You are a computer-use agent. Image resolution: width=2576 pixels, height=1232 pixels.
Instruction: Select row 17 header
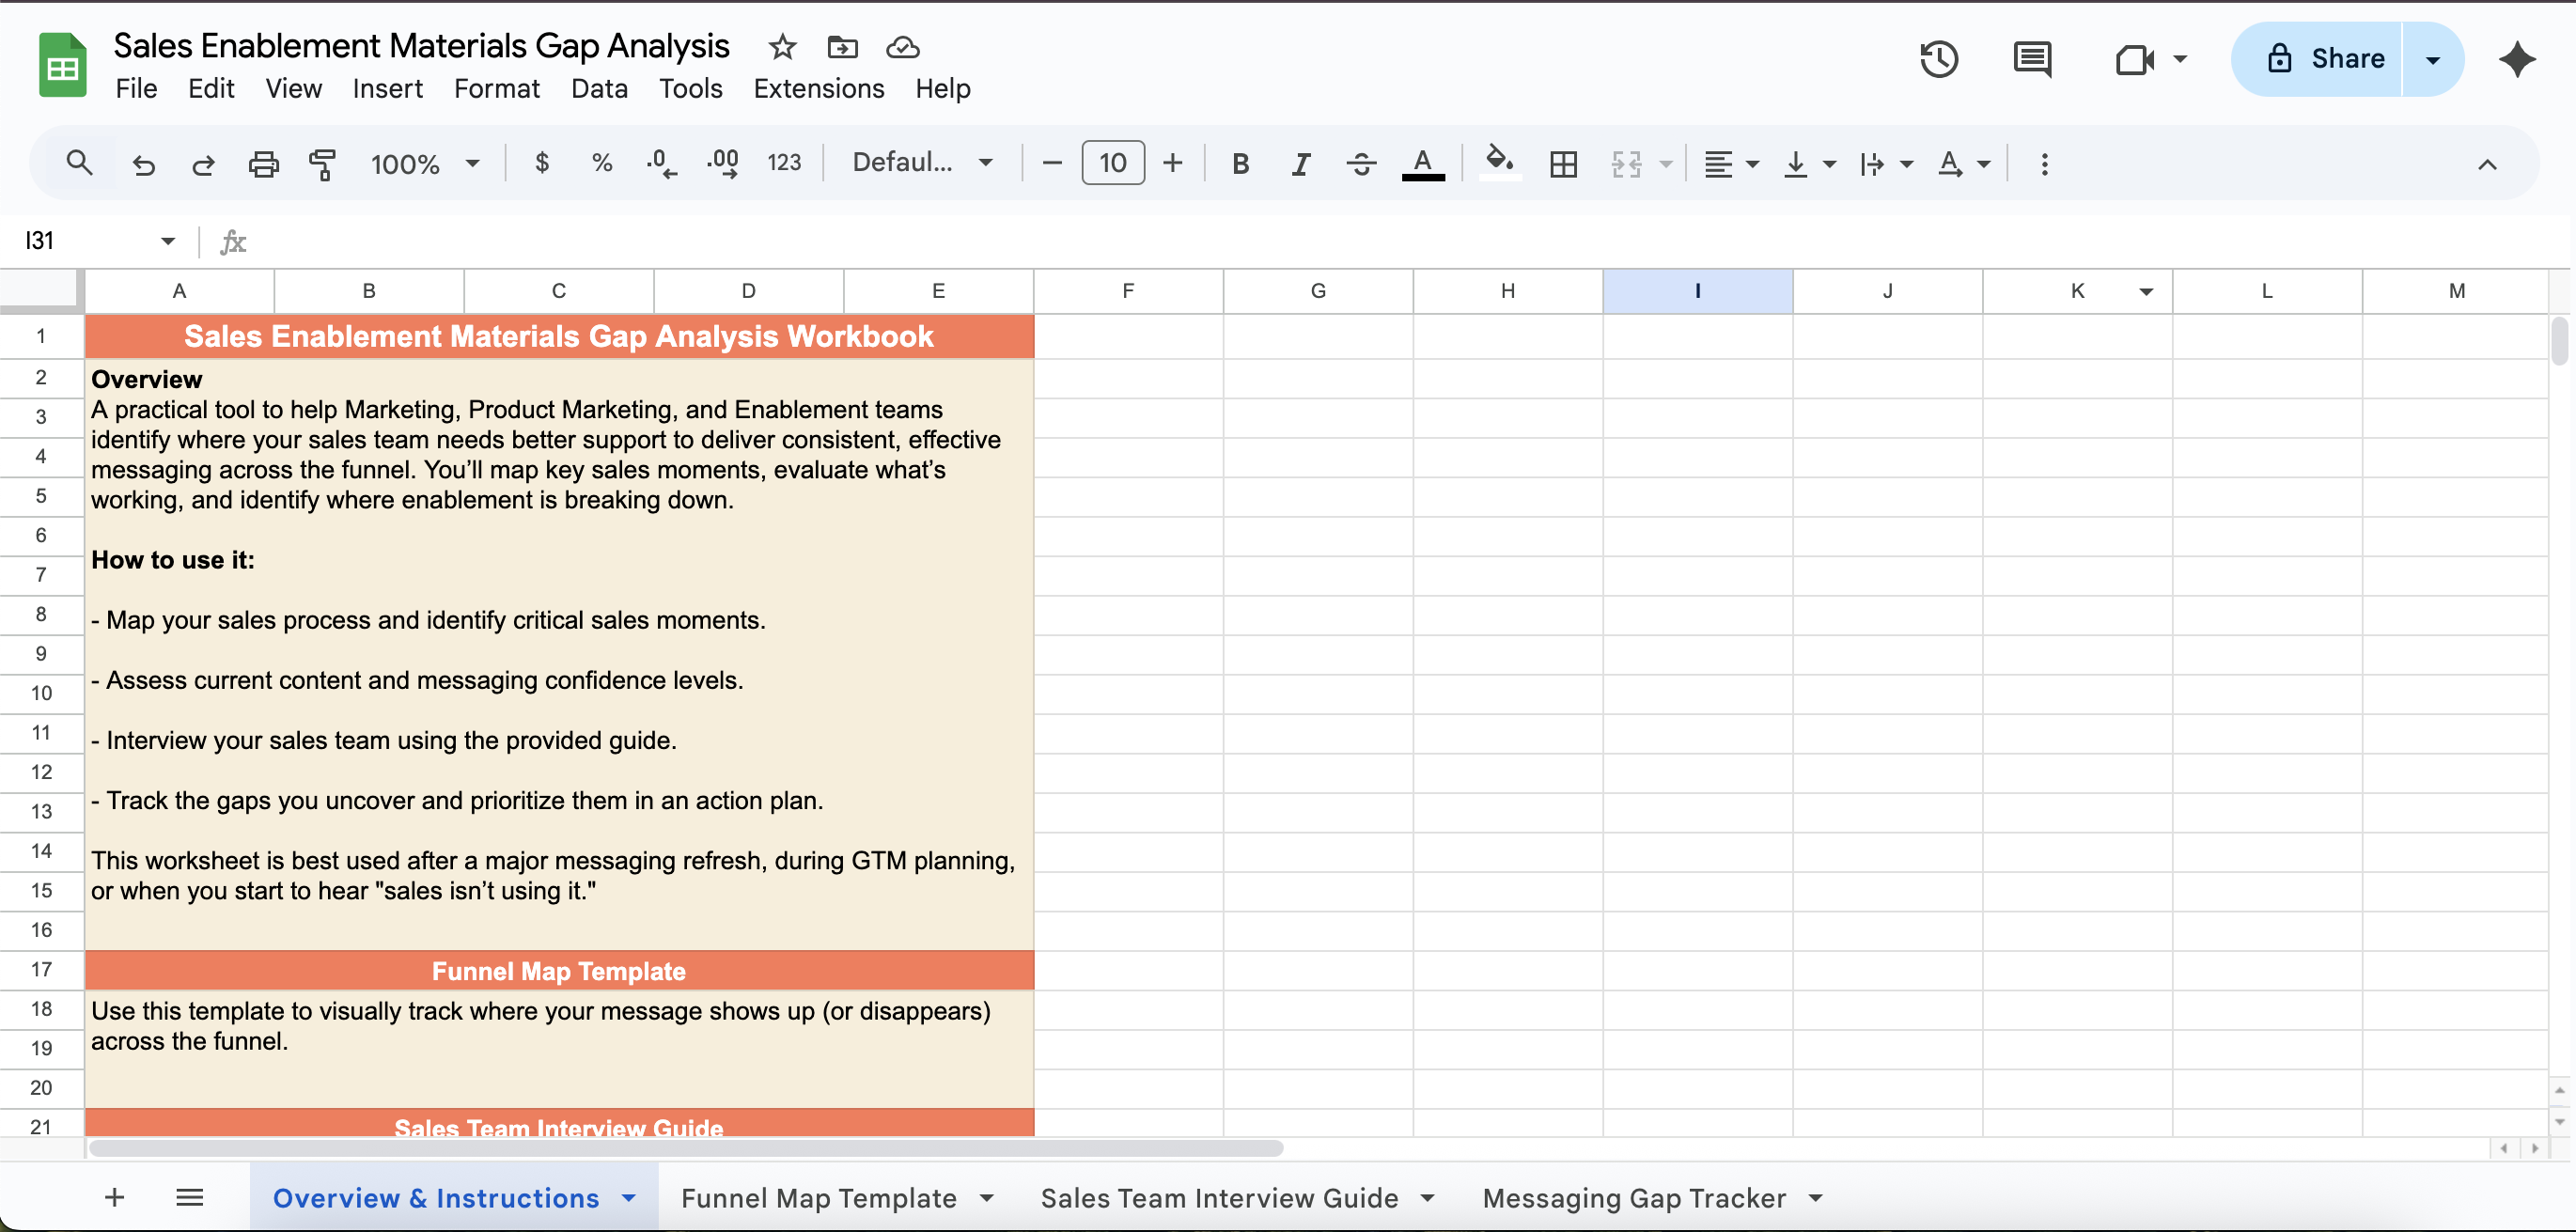(41, 969)
